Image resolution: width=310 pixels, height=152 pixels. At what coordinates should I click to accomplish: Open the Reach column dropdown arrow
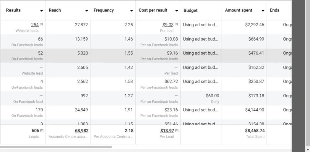point(87,11)
